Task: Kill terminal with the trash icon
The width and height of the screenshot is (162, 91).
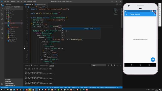Action: coord(114,65)
